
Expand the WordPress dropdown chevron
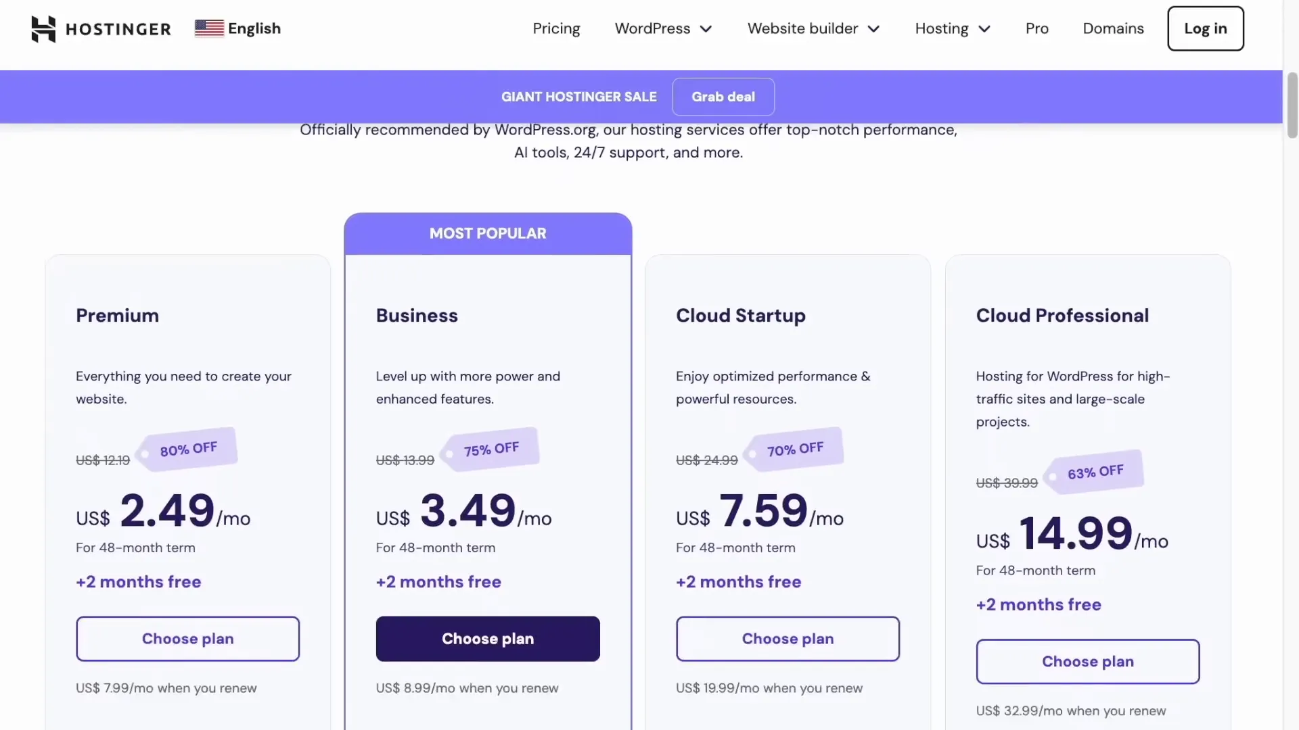(x=706, y=29)
